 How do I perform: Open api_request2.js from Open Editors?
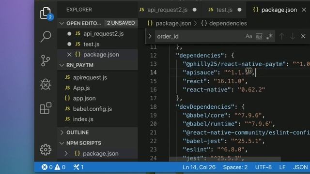tap(103, 34)
